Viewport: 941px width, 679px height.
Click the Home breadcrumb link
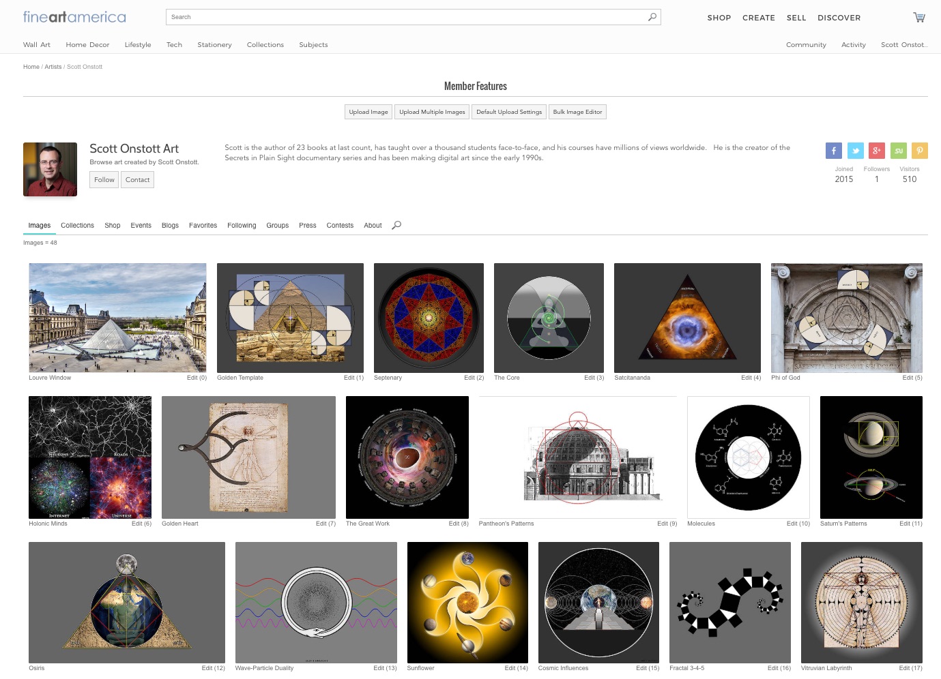(31, 67)
